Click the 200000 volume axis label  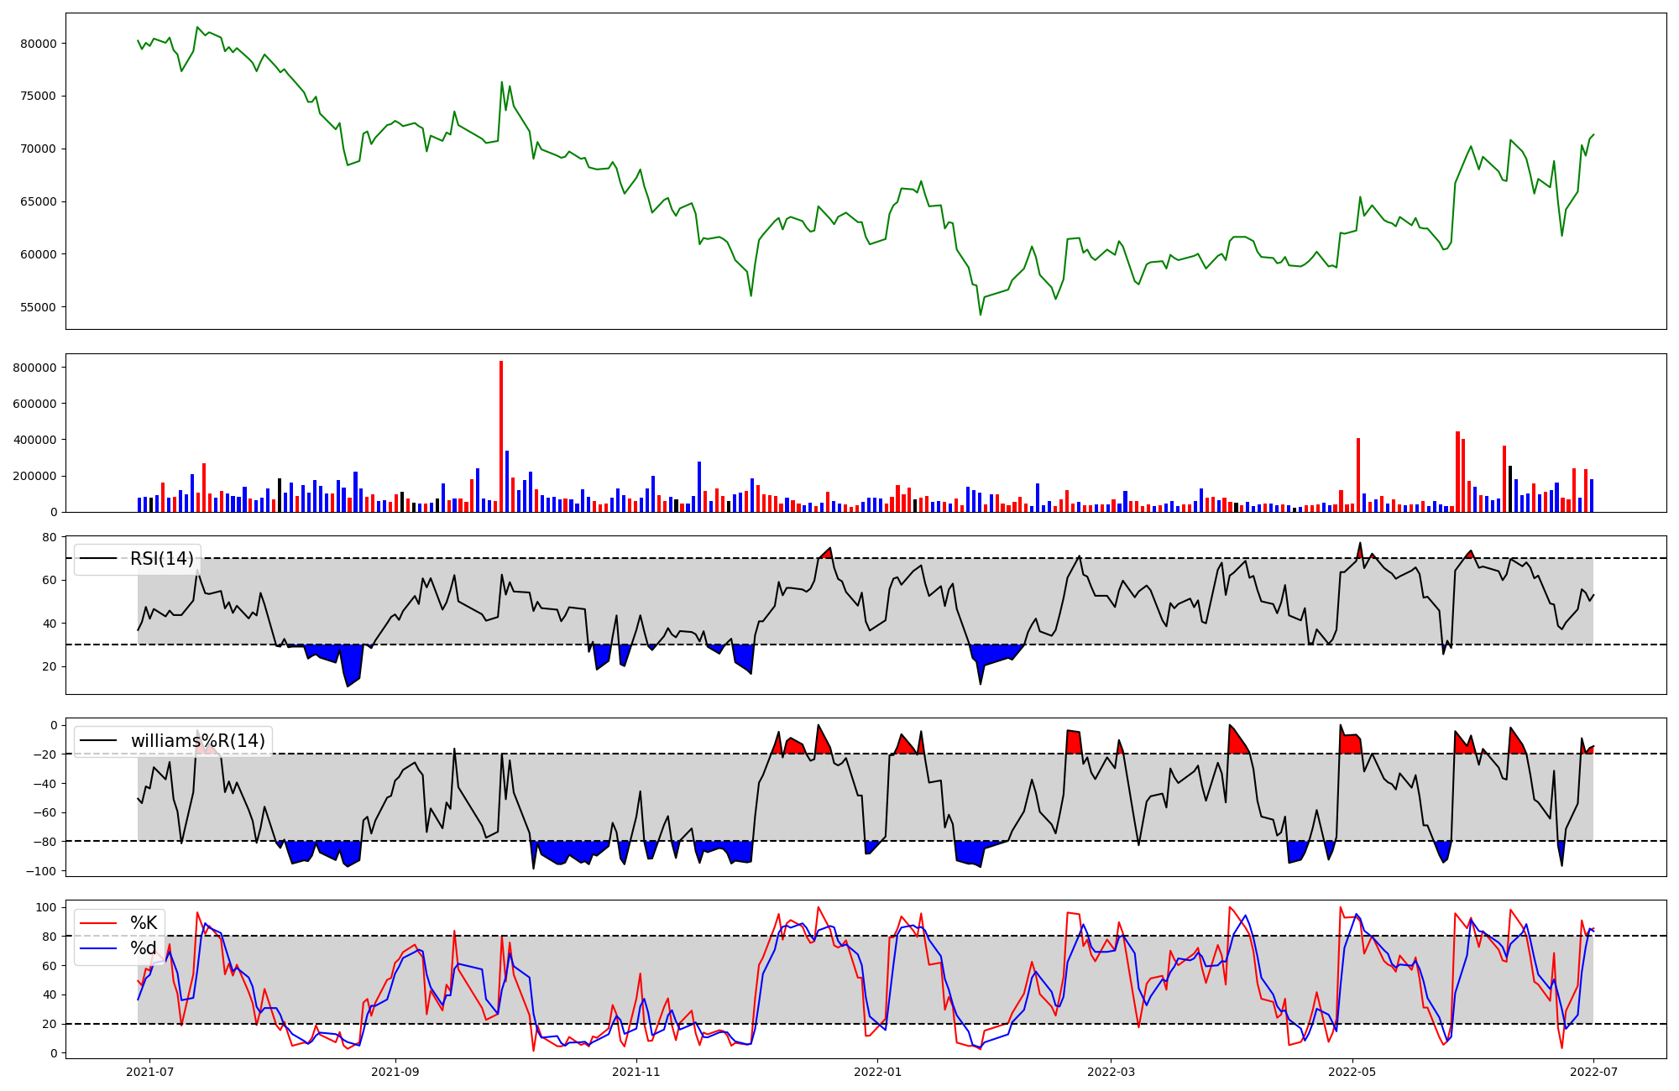tap(35, 476)
